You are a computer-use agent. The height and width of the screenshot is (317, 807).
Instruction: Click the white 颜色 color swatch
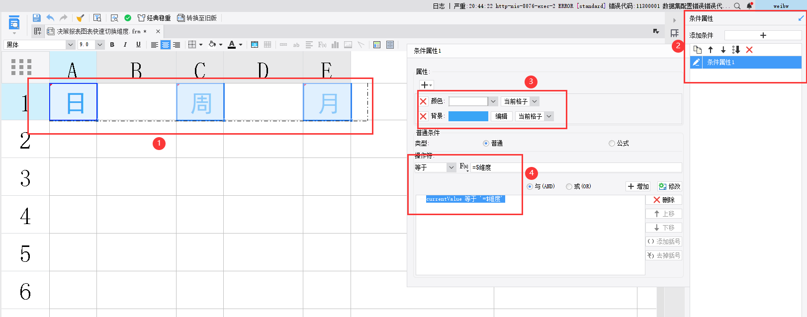tap(468, 101)
